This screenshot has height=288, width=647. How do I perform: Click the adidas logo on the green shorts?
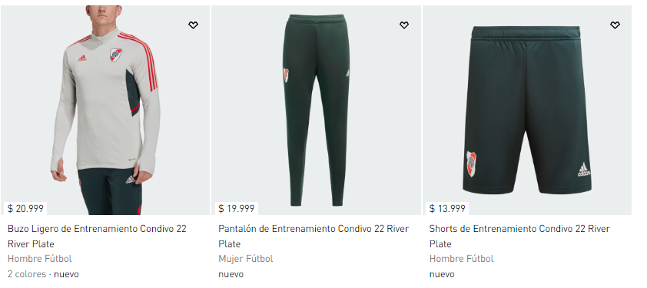(x=583, y=170)
